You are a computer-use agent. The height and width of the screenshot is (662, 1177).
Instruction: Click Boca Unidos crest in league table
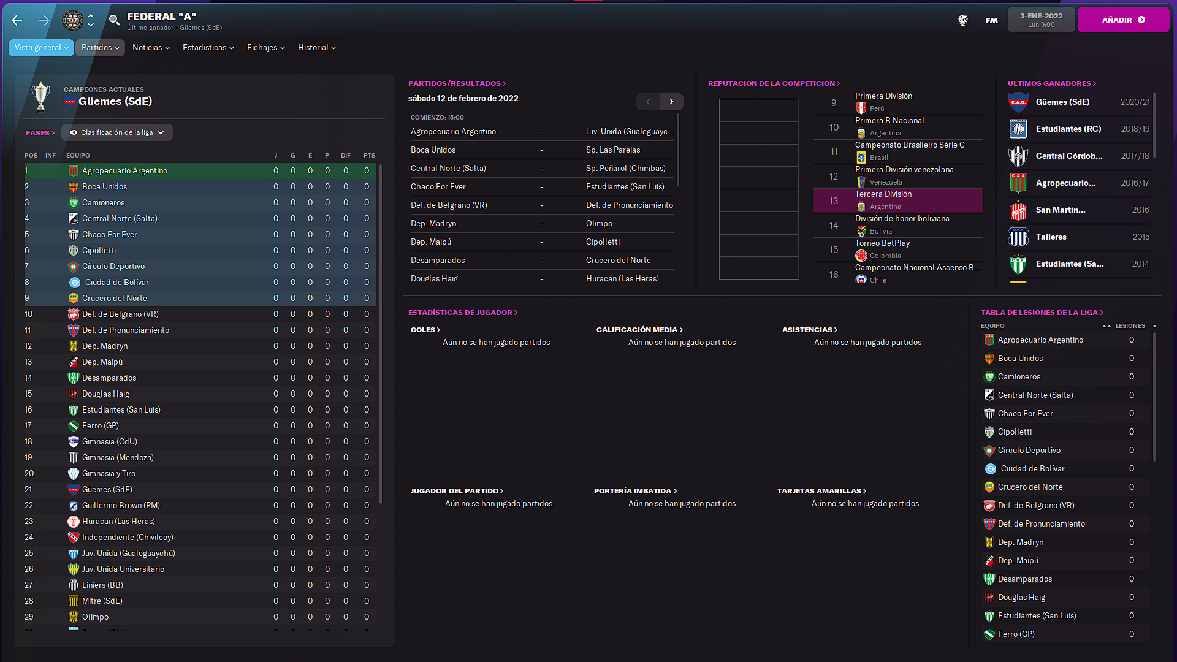tap(74, 186)
